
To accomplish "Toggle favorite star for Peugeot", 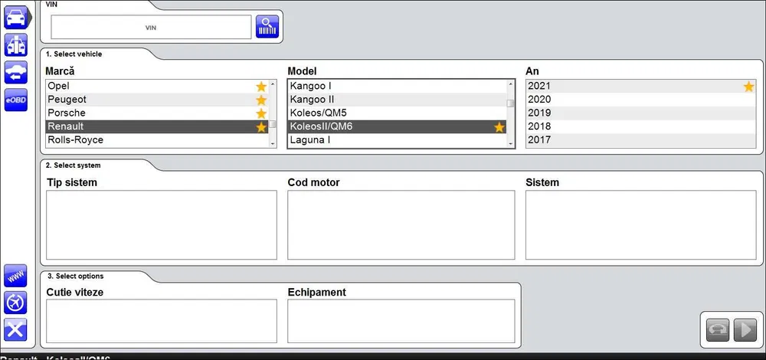I will coord(261,100).
